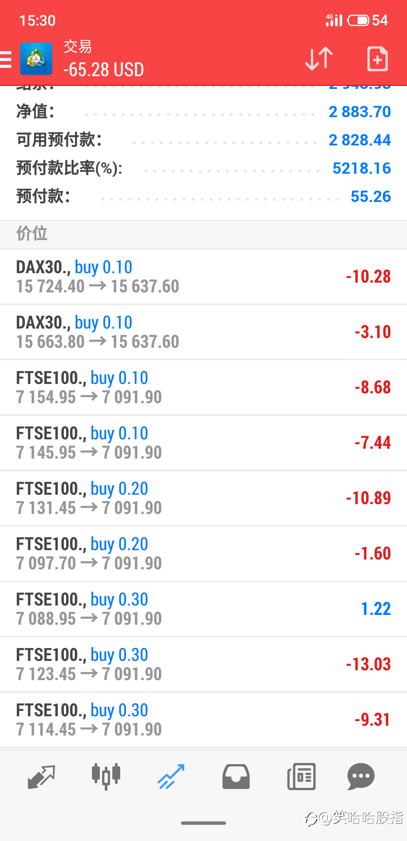
Task: Select FTSE100 buy 0.20 at 7 097.70
Action: 203,554
